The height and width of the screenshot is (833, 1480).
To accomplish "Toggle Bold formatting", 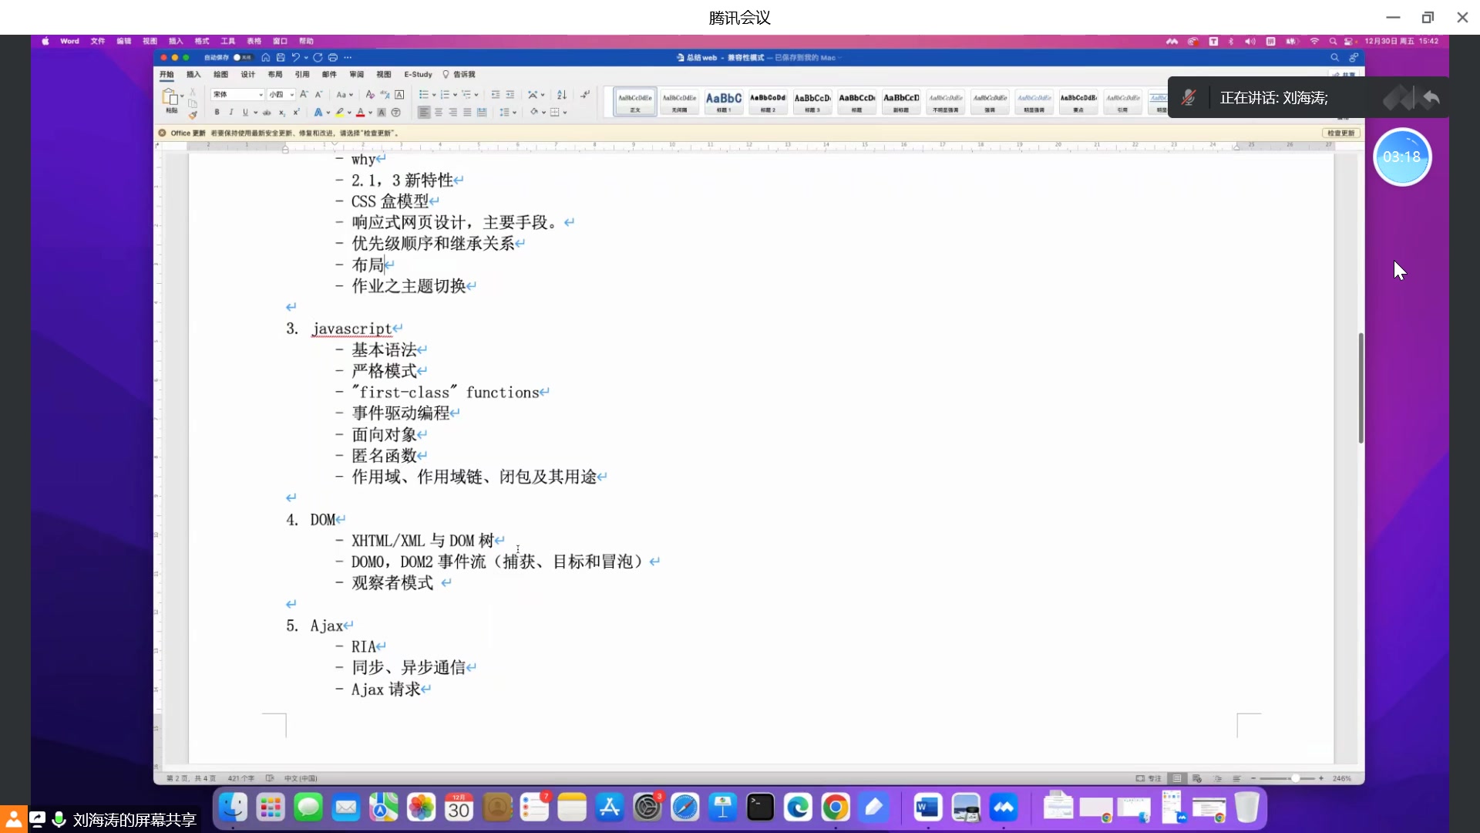I will (217, 113).
